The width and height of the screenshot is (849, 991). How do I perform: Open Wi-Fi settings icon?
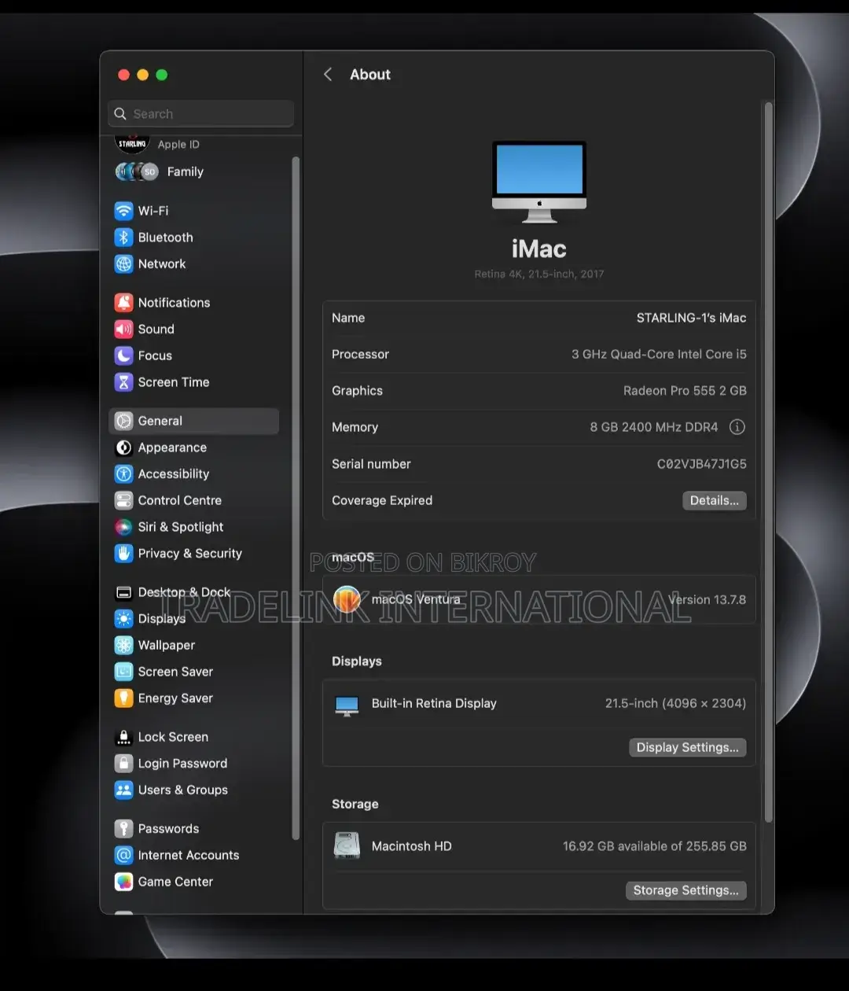tap(123, 211)
